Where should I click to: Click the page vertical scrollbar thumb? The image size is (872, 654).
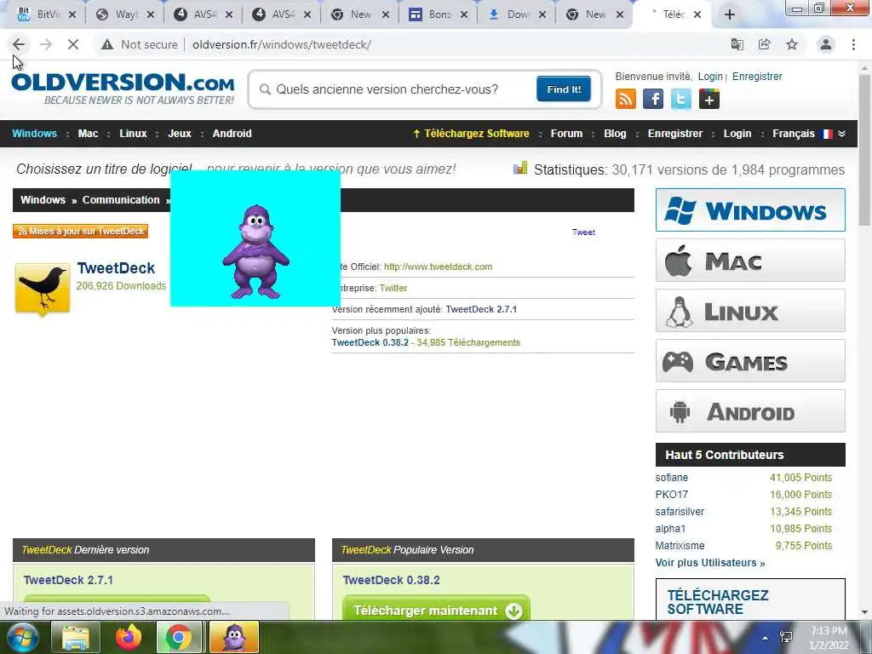864,150
